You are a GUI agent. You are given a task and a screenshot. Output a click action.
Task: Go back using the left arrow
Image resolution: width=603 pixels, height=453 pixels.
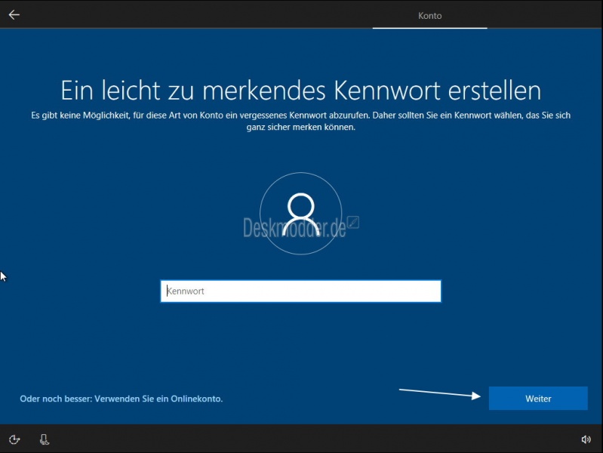[14, 14]
